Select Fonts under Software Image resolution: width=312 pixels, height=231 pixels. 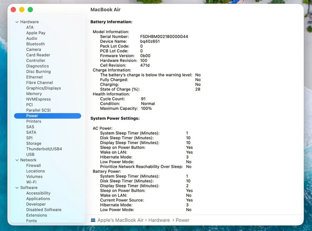[32, 221]
